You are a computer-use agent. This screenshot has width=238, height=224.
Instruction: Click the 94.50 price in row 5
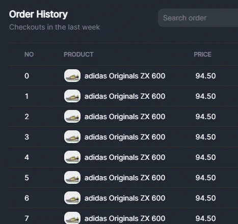pyautogui.click(x=205, y=178)
